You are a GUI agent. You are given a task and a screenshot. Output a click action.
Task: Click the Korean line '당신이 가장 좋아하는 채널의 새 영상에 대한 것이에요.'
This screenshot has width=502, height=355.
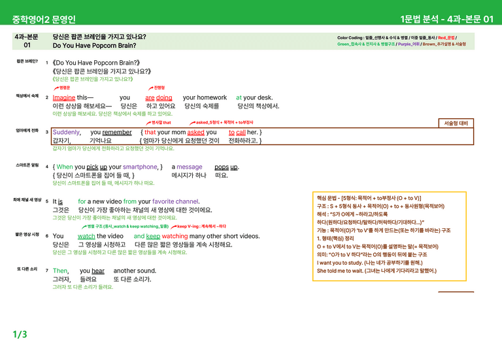point(145,210)
